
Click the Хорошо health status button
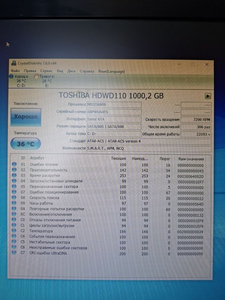pyautogui.click(x=26, y=117)
